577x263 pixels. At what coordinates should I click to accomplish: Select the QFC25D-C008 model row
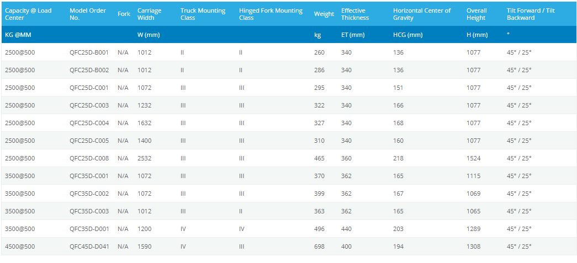[x=89, y=158]
